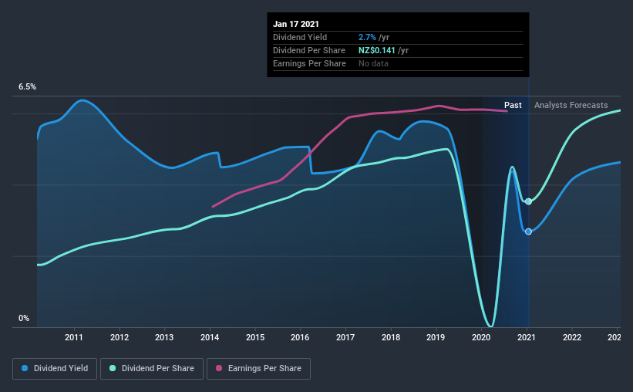Click the teal Dividend Per Share legend dot
Viewport: 633px width, 392px height.
tap(113, 368)
